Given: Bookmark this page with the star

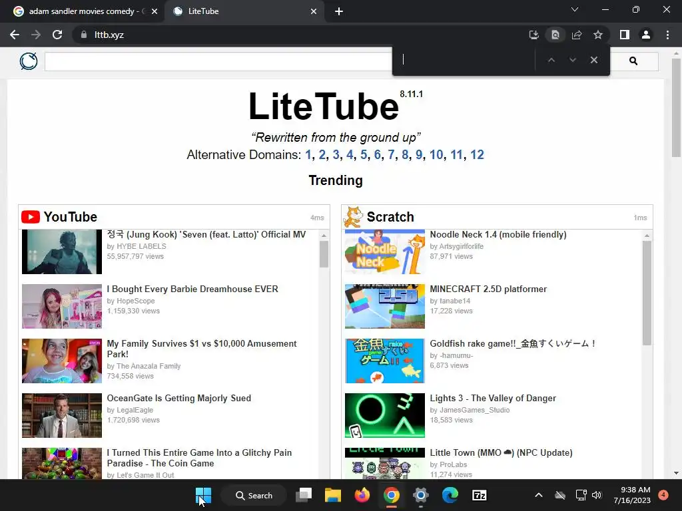Looking at the screenshot, I should 598,35.
